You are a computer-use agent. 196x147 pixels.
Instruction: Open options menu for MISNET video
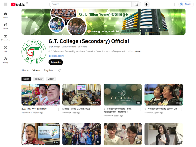pyautogui.click(x=100, y=109)
